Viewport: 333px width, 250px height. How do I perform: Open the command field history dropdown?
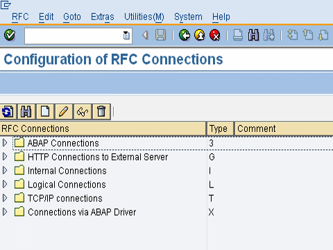point(126,35)
